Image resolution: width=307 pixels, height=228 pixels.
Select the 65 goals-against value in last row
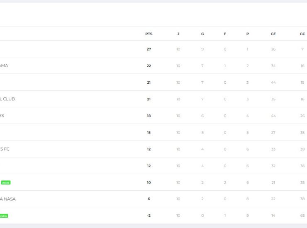tap(302, 216)
